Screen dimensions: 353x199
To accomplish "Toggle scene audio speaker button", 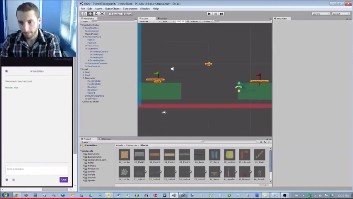I will (x=187, y=21).
